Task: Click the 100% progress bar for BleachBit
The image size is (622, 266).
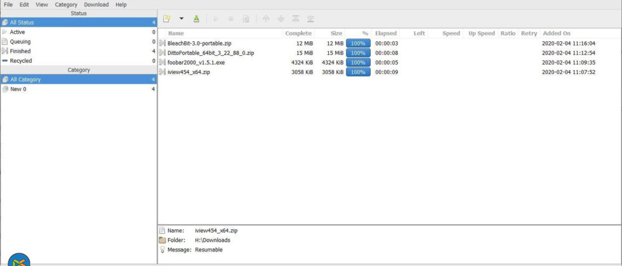Action: [x=358, y=43]
